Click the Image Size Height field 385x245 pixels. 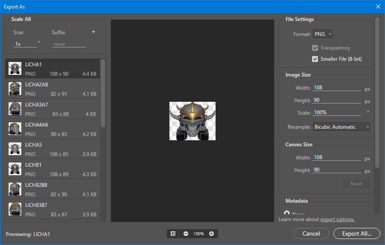point(336,100)
